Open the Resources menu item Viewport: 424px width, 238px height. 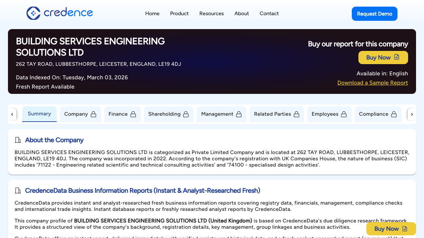click(211, 14)
